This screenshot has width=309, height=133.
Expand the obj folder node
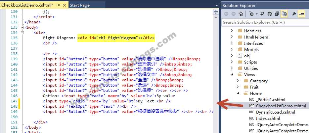[x=232, y=56]
